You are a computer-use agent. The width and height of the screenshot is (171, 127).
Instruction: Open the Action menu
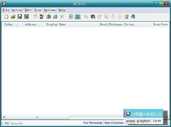pyautogui.click(x=17, y=10)
